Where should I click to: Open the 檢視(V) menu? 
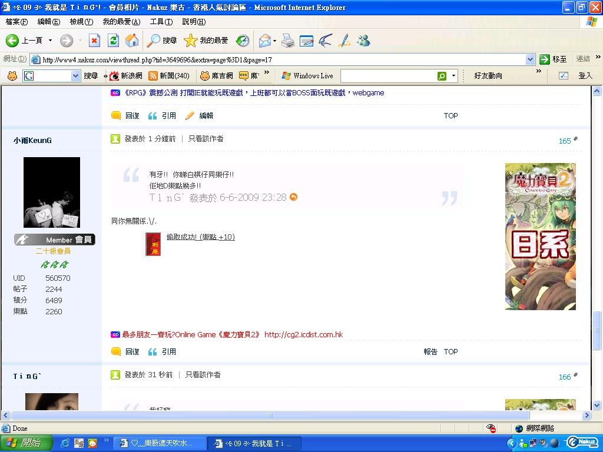click(81, 22)
